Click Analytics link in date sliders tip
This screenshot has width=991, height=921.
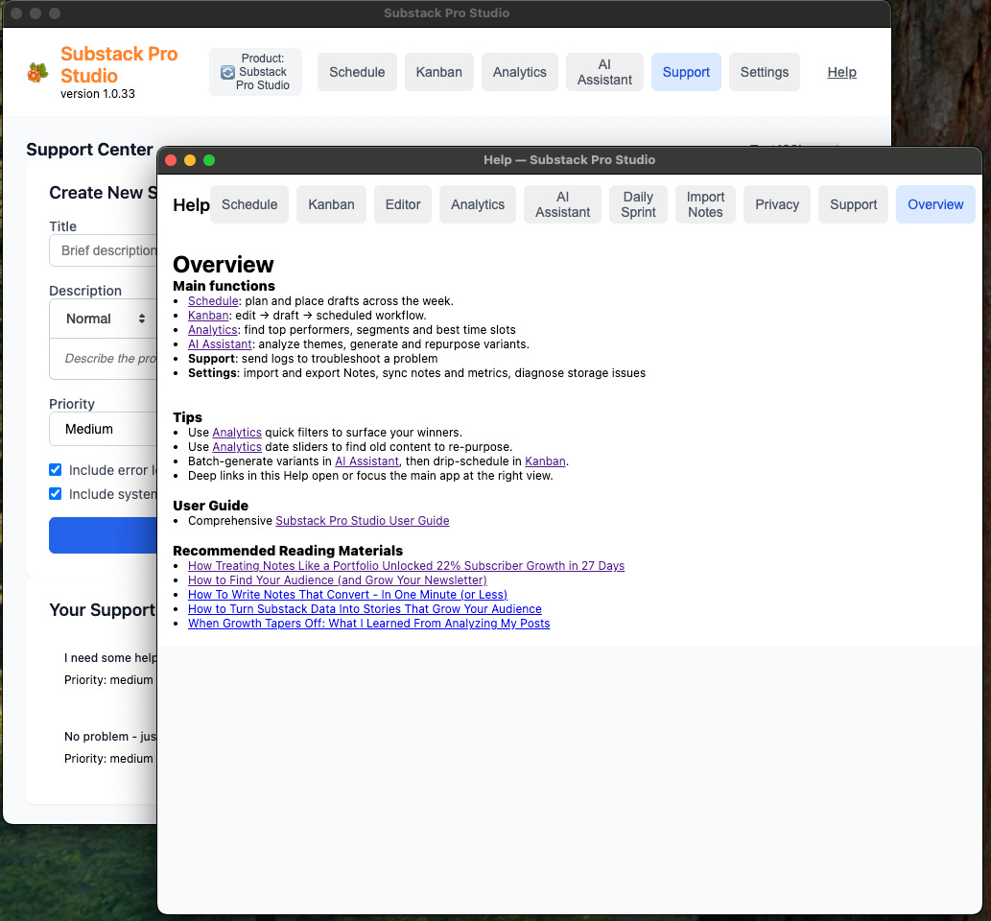coord(237,447)
